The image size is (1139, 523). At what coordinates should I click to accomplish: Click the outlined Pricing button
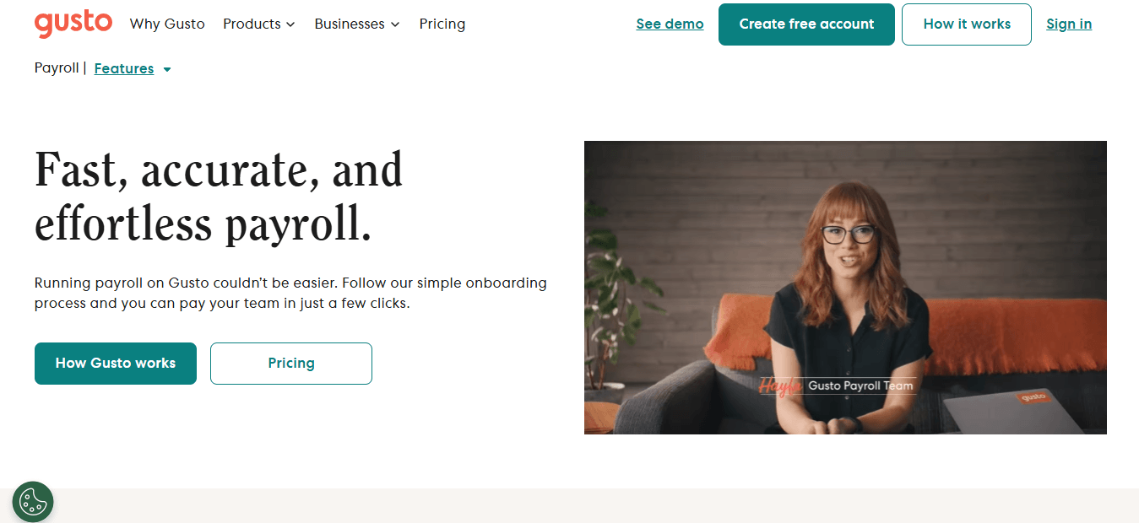pyautogui.click(x=291, y=364)
